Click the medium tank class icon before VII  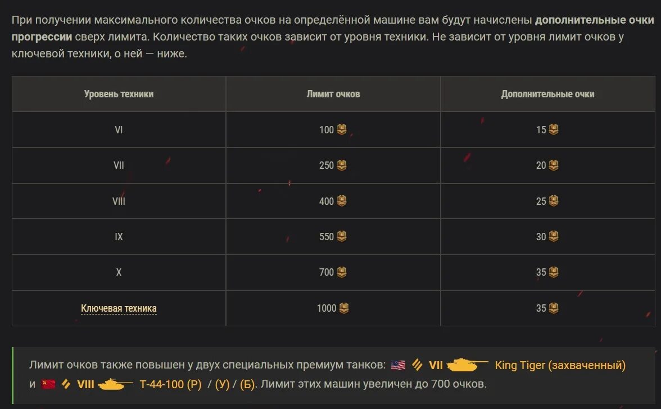(417, 366)
